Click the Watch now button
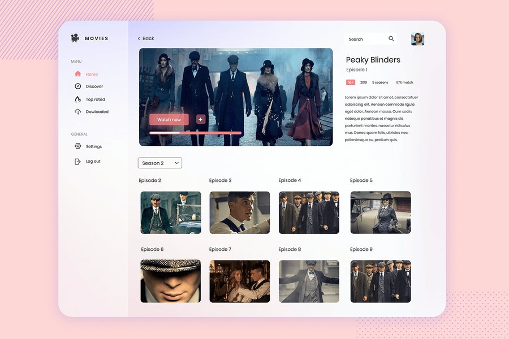 (169, 119)
